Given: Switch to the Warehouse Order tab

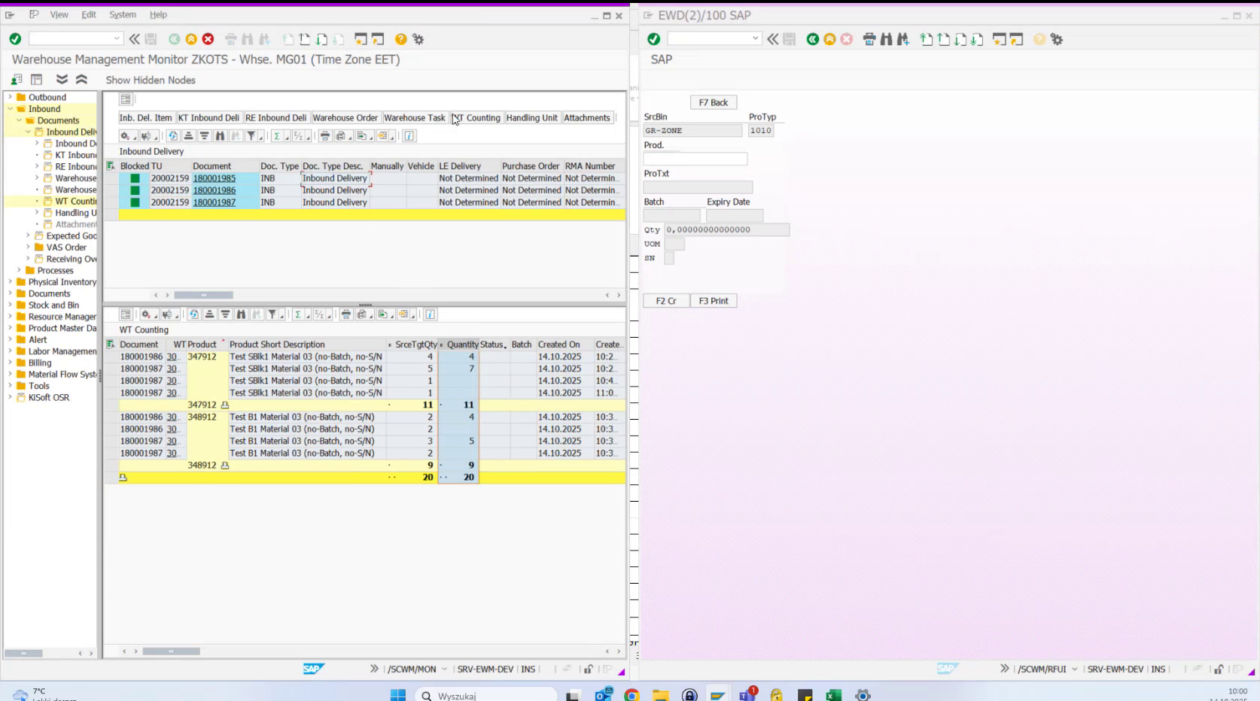Looking at the screenshot, I should pos(345,117).
